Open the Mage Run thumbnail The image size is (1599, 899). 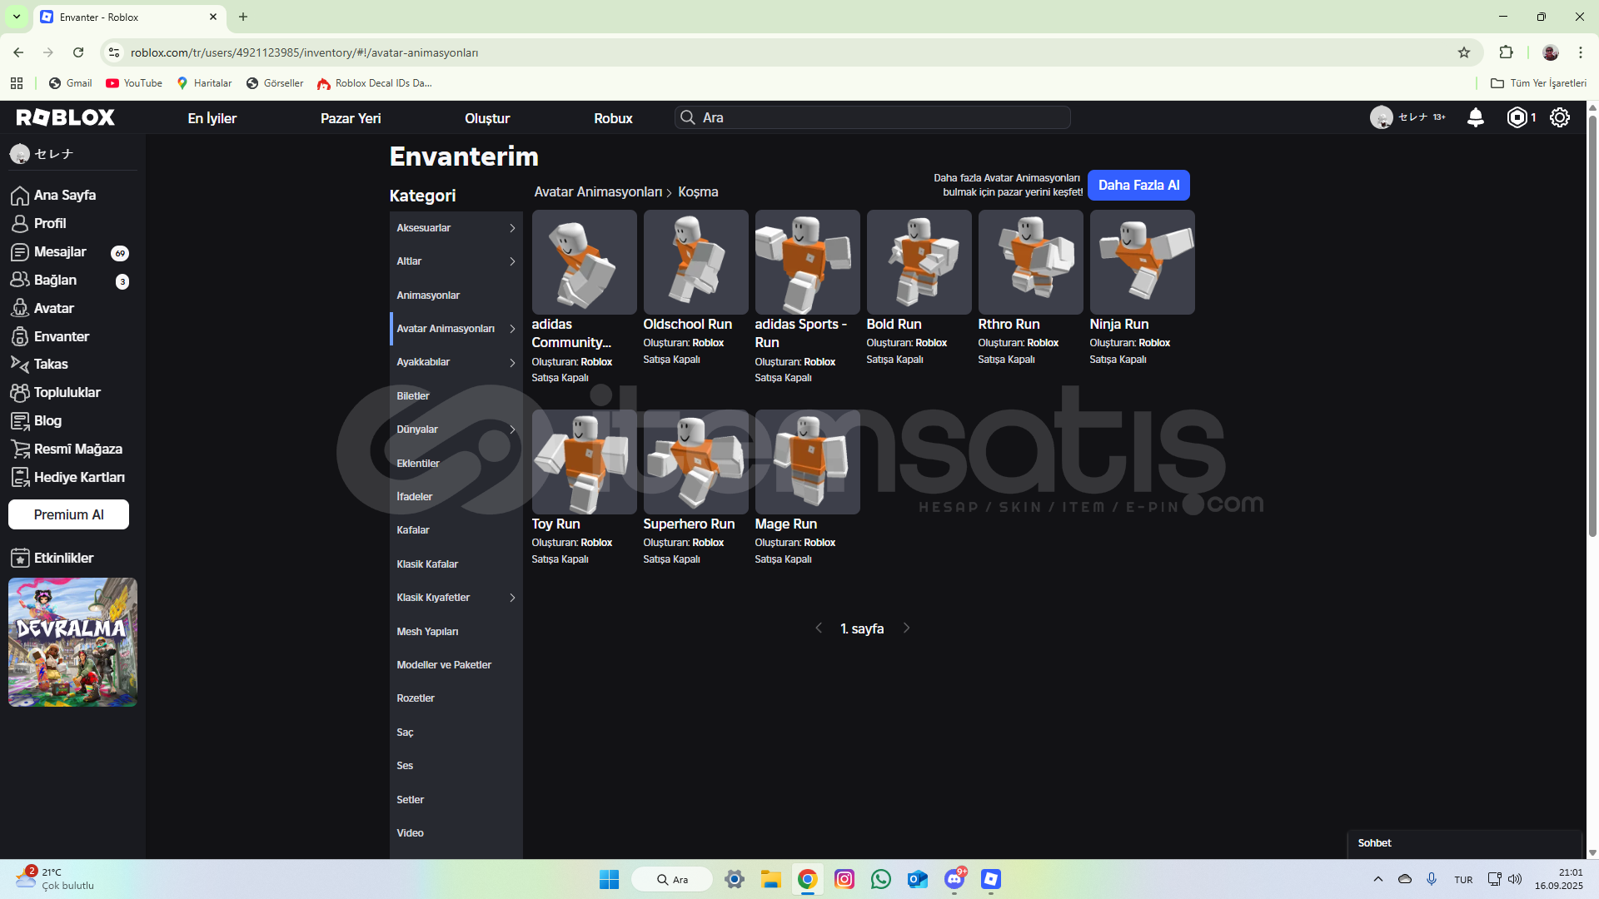click(x=807, y=462)
